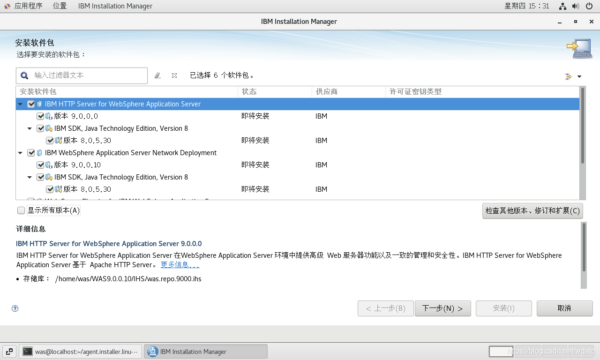Click the repository path /home/was/WAS9.0.0.10/IHS text
The width and height of the screenshot is (600, 360).
click(x=128, y=279)
